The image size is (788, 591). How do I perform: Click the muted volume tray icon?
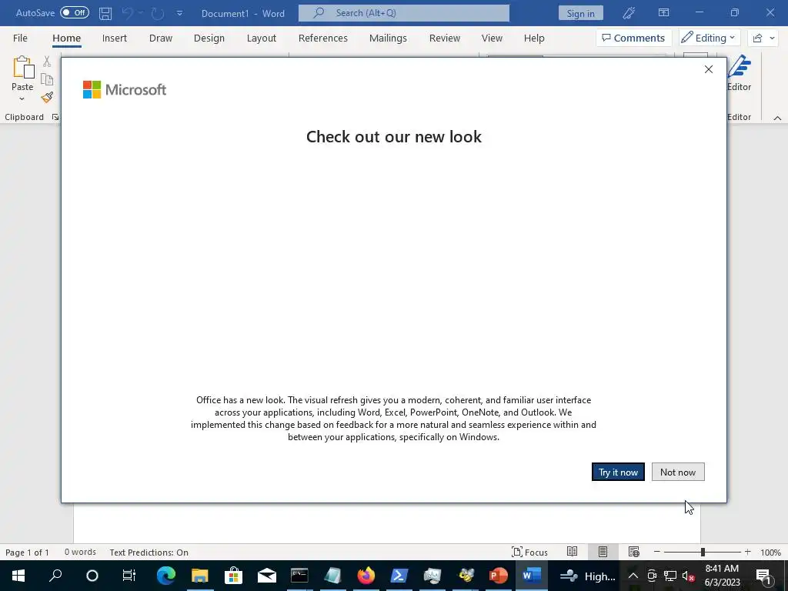(688, 576)
